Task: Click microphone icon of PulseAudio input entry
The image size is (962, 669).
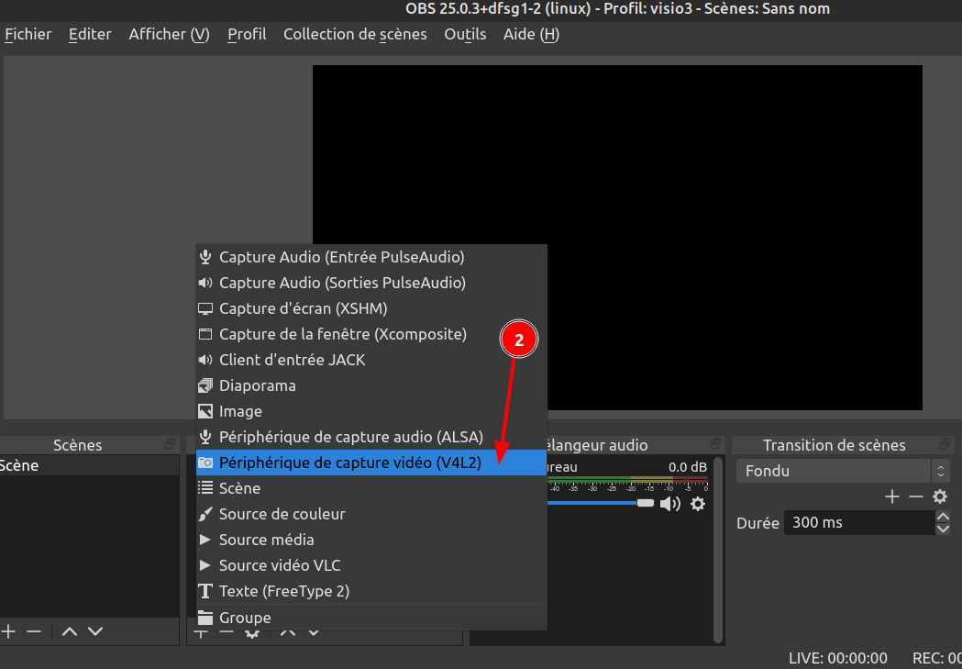Action: [205, 257]
